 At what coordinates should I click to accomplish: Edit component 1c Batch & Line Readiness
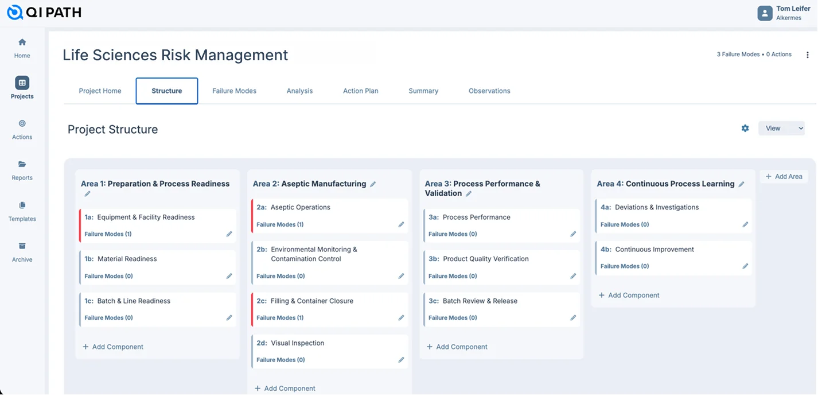(229, 318)
